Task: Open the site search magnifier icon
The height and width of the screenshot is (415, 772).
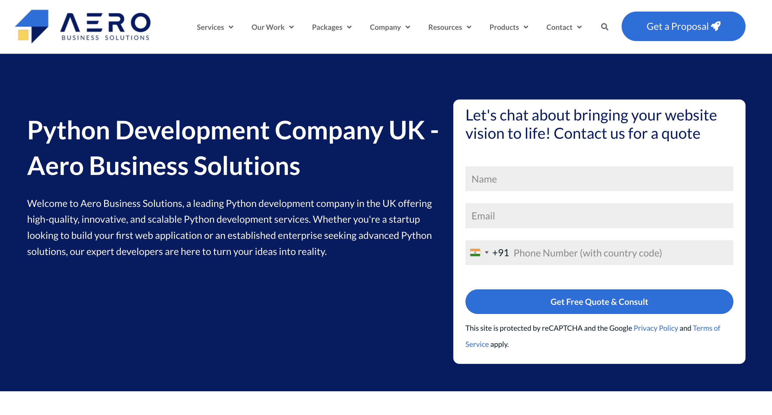Action: coord(605,27)
